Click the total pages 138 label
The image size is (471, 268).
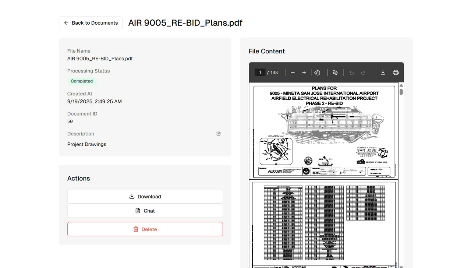(274, 73)
